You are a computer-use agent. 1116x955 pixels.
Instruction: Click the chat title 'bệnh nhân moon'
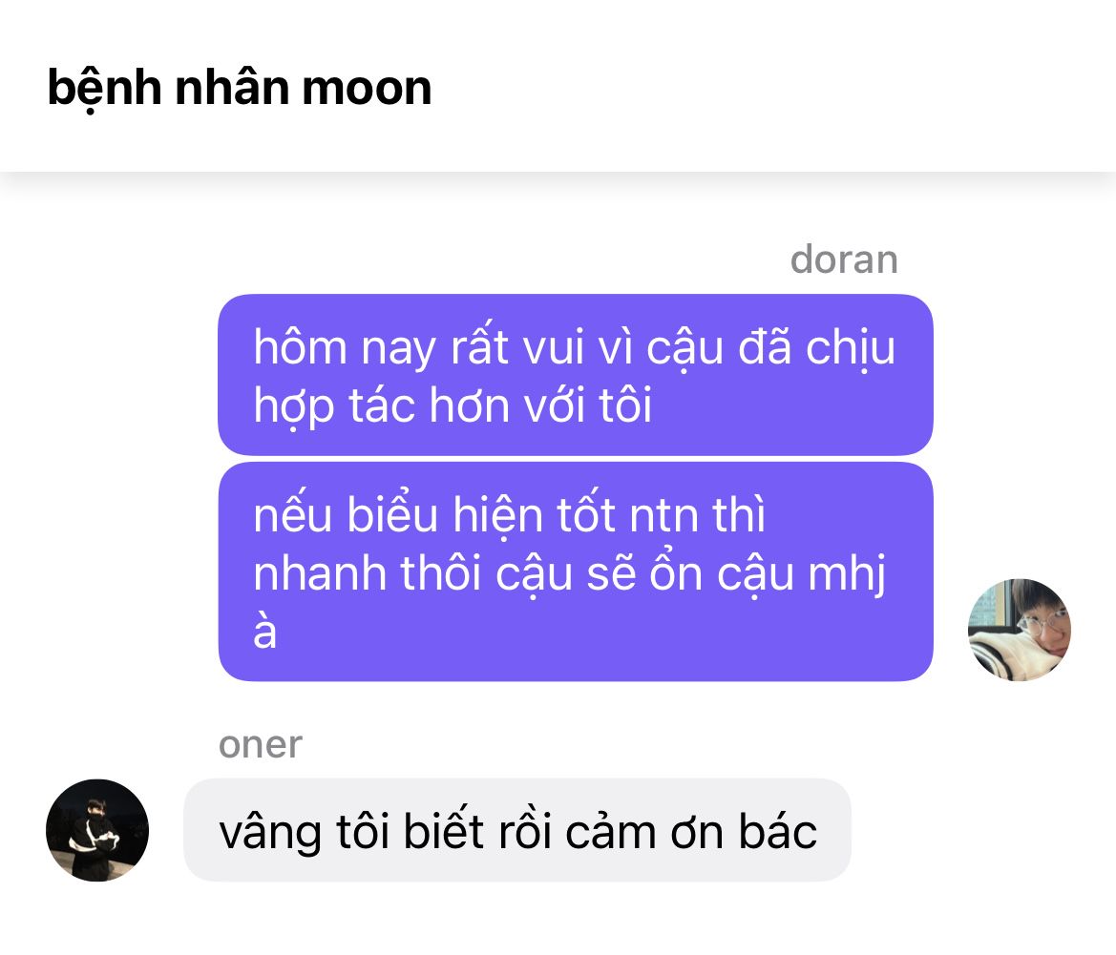pos(239,88)
